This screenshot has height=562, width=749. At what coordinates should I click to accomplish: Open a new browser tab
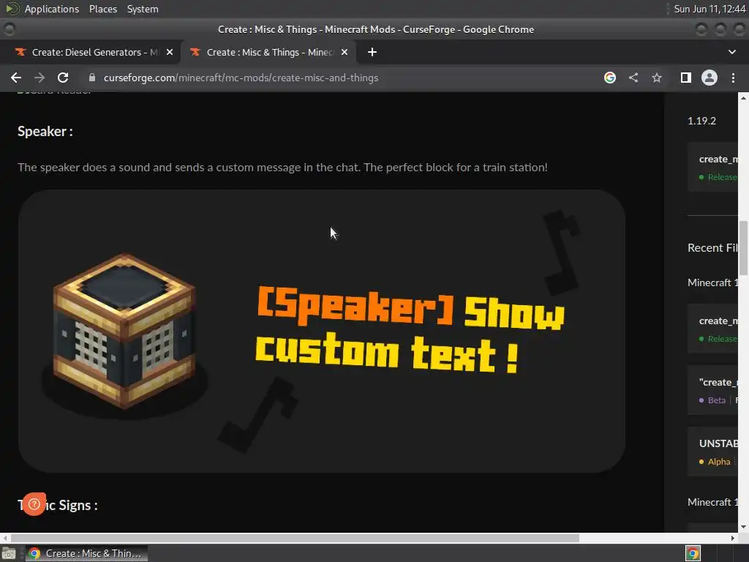(x=372, y=52)
